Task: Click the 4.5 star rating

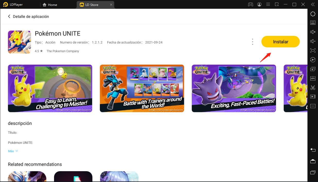Action: tap(39, 51)
